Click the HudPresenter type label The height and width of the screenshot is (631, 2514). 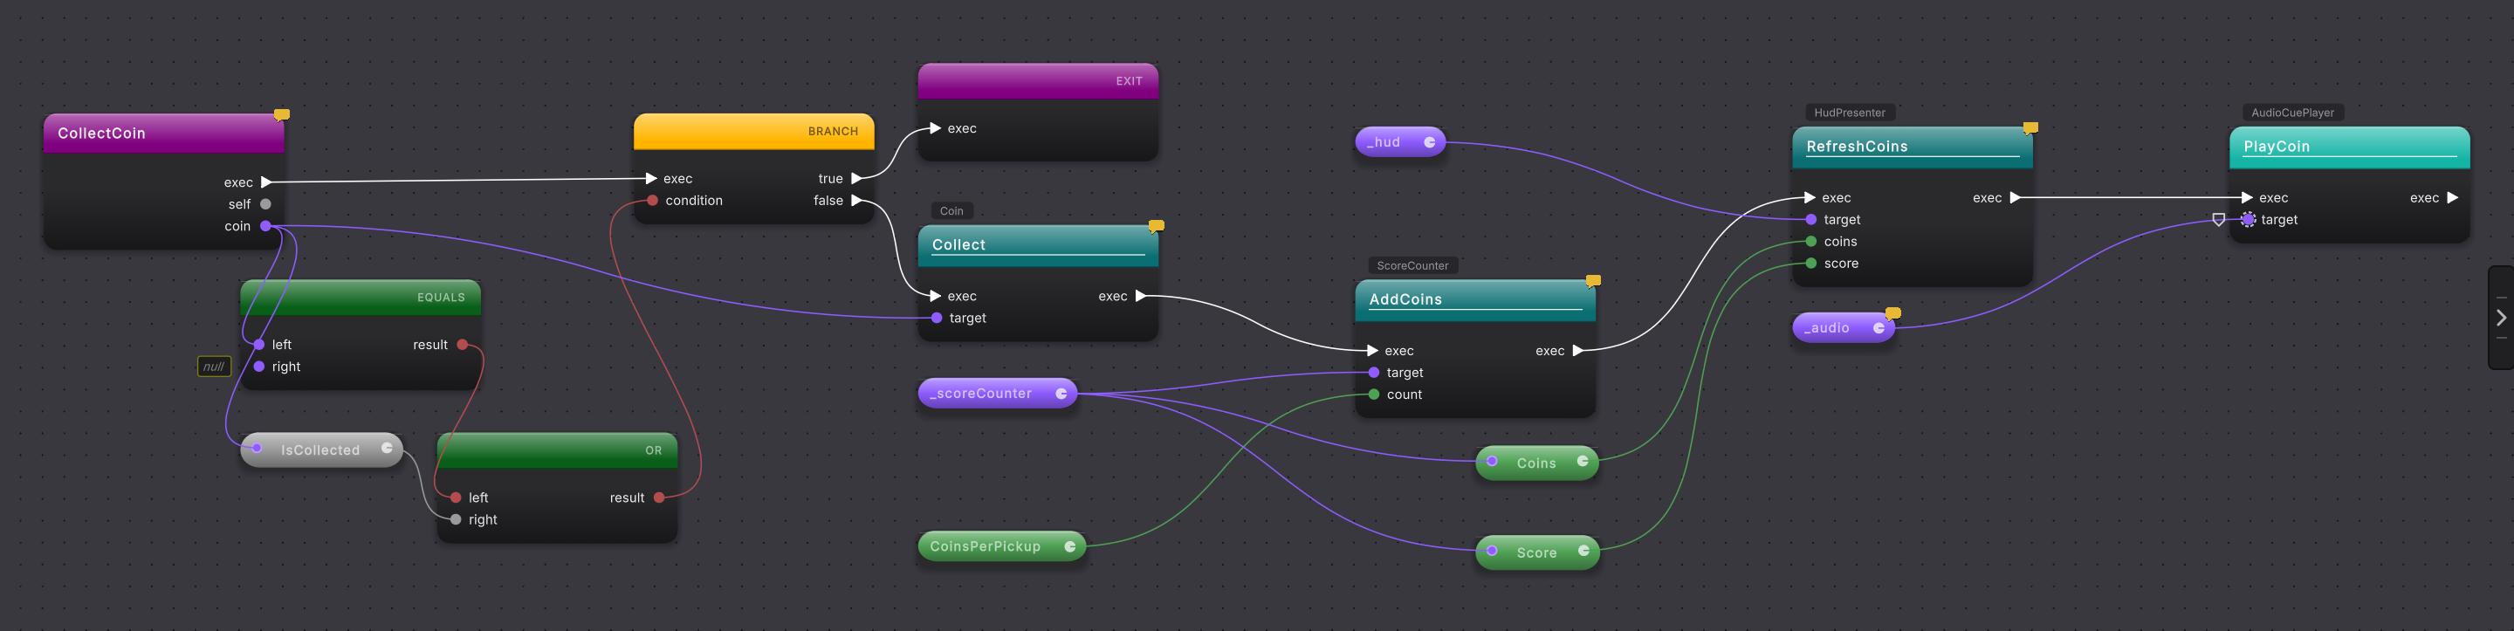click(x=1849, y=113)
